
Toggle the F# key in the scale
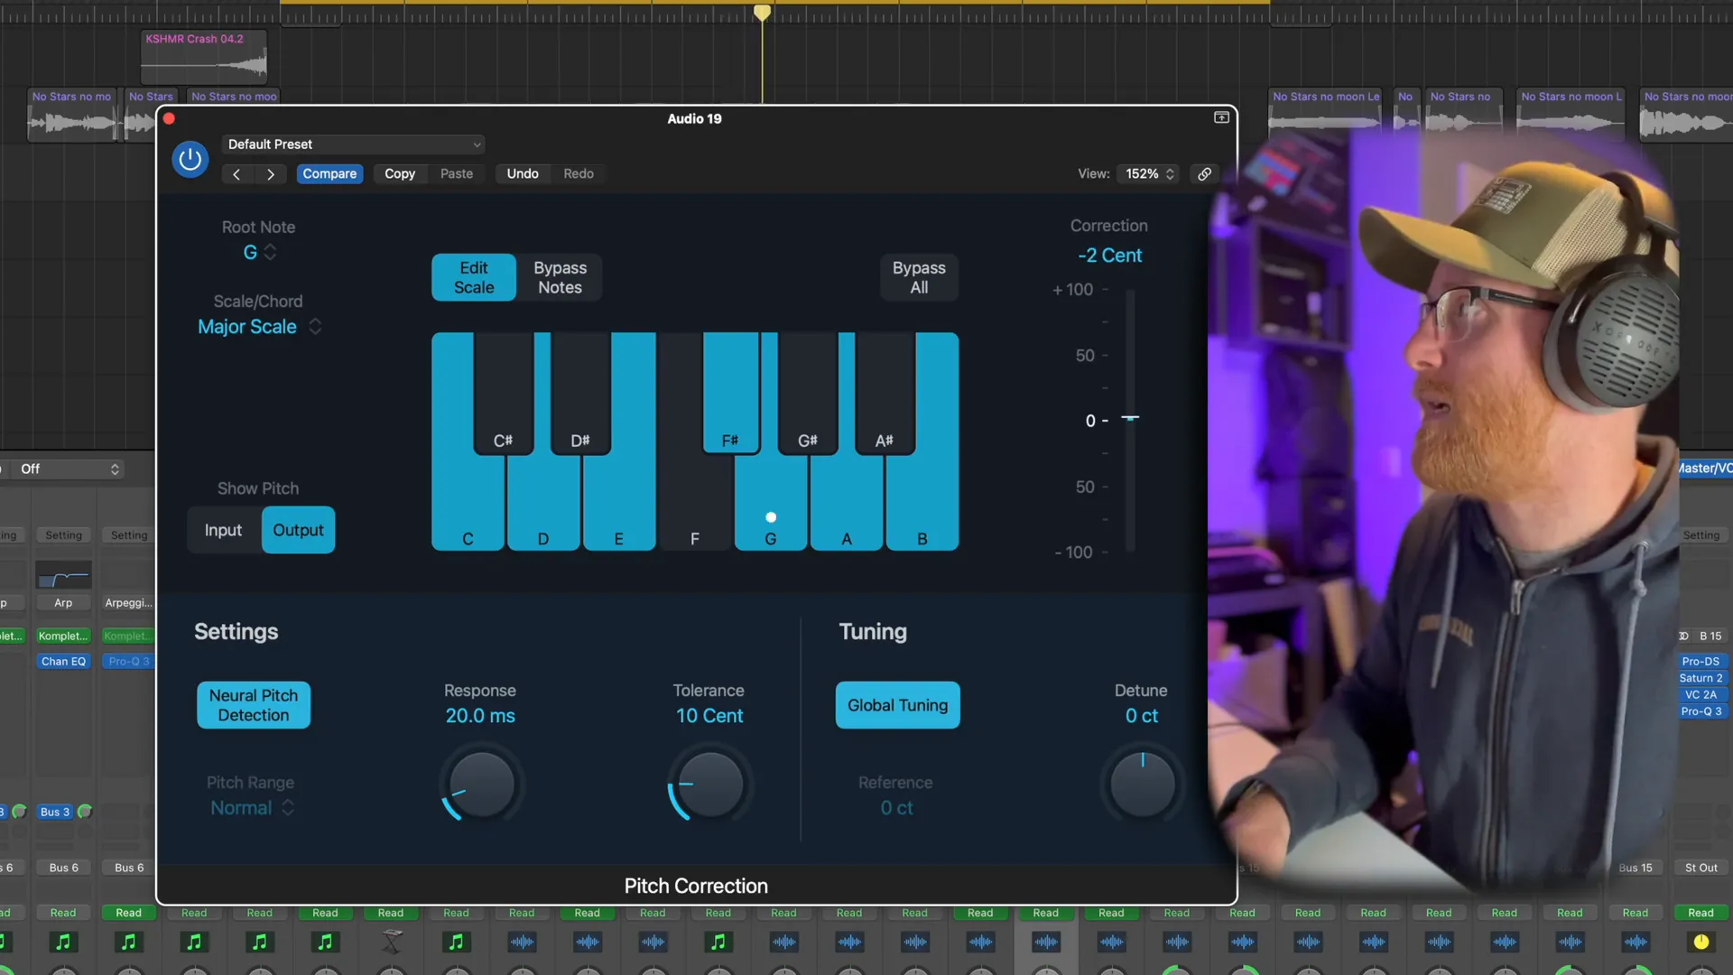[x=730, y=393]
